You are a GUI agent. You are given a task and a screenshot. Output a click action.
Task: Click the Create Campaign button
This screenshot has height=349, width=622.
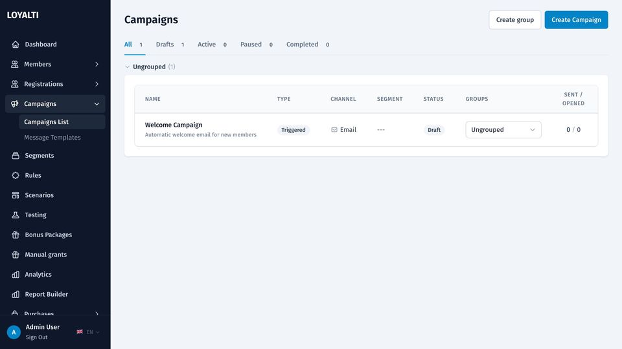pyautogui.click(x=576, y=20)
